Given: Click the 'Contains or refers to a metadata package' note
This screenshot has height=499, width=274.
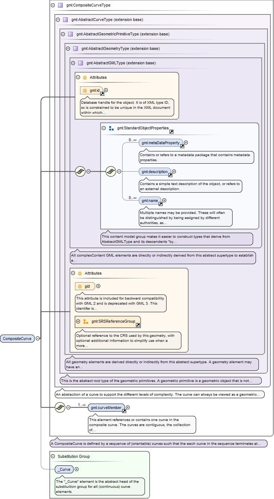Looking at the screenshot, I should click(x=196, y=157).
